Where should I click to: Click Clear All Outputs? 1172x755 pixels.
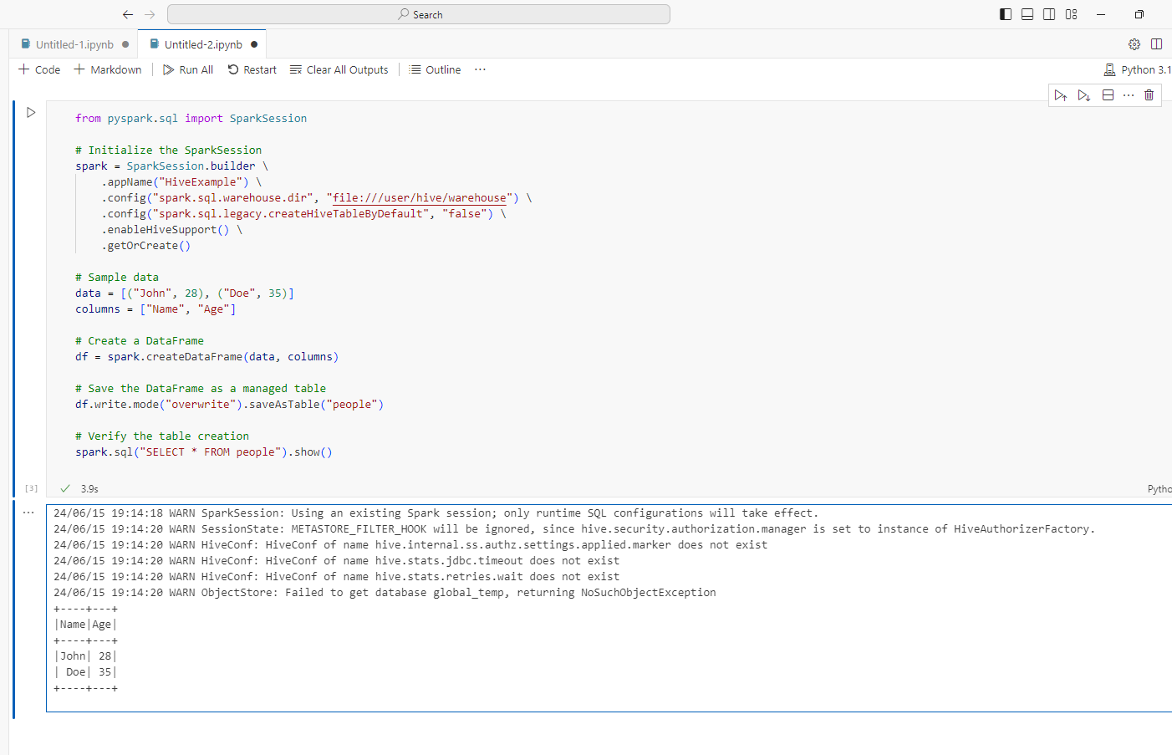click(339, 69)
